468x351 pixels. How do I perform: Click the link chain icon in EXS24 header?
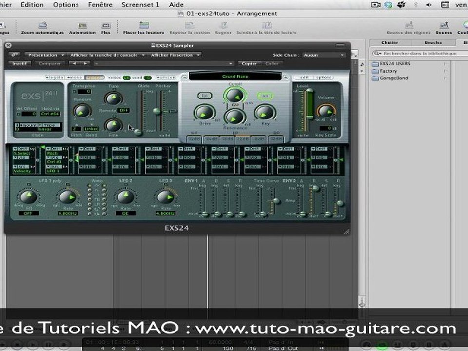pos(14,55)
